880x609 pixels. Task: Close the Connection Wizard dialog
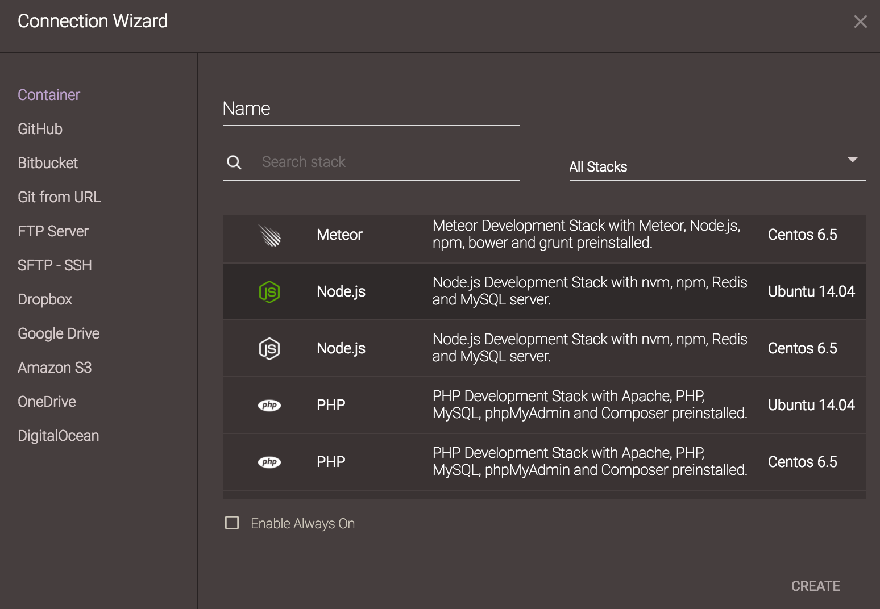[860, 22]
